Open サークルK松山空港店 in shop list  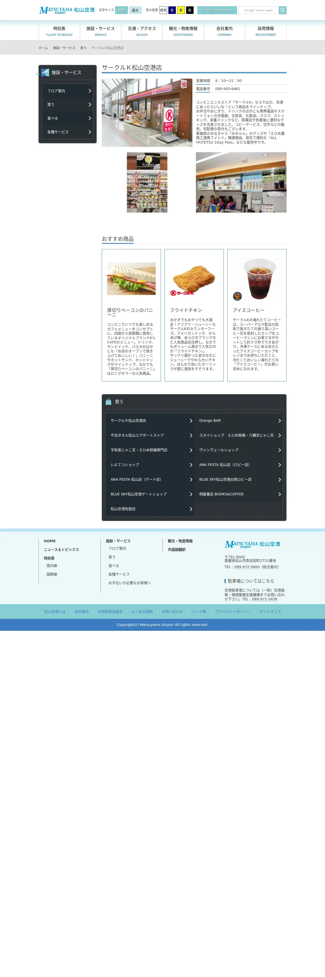[150, 421]
